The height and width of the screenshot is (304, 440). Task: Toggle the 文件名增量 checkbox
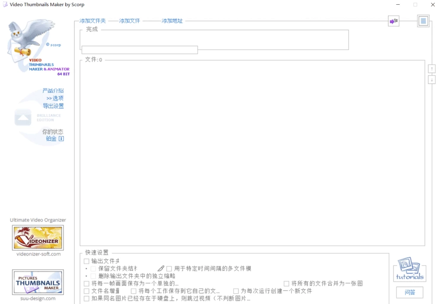tap(85, 291)
